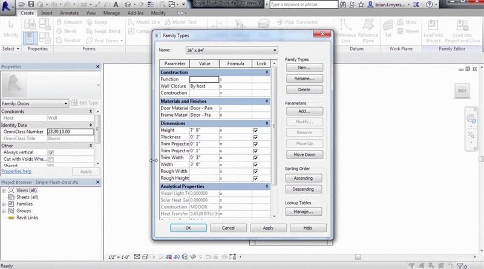Click the Open folder icon in quick access toolbar
Screen dimensions: 484x269
(x=22, y=4)
